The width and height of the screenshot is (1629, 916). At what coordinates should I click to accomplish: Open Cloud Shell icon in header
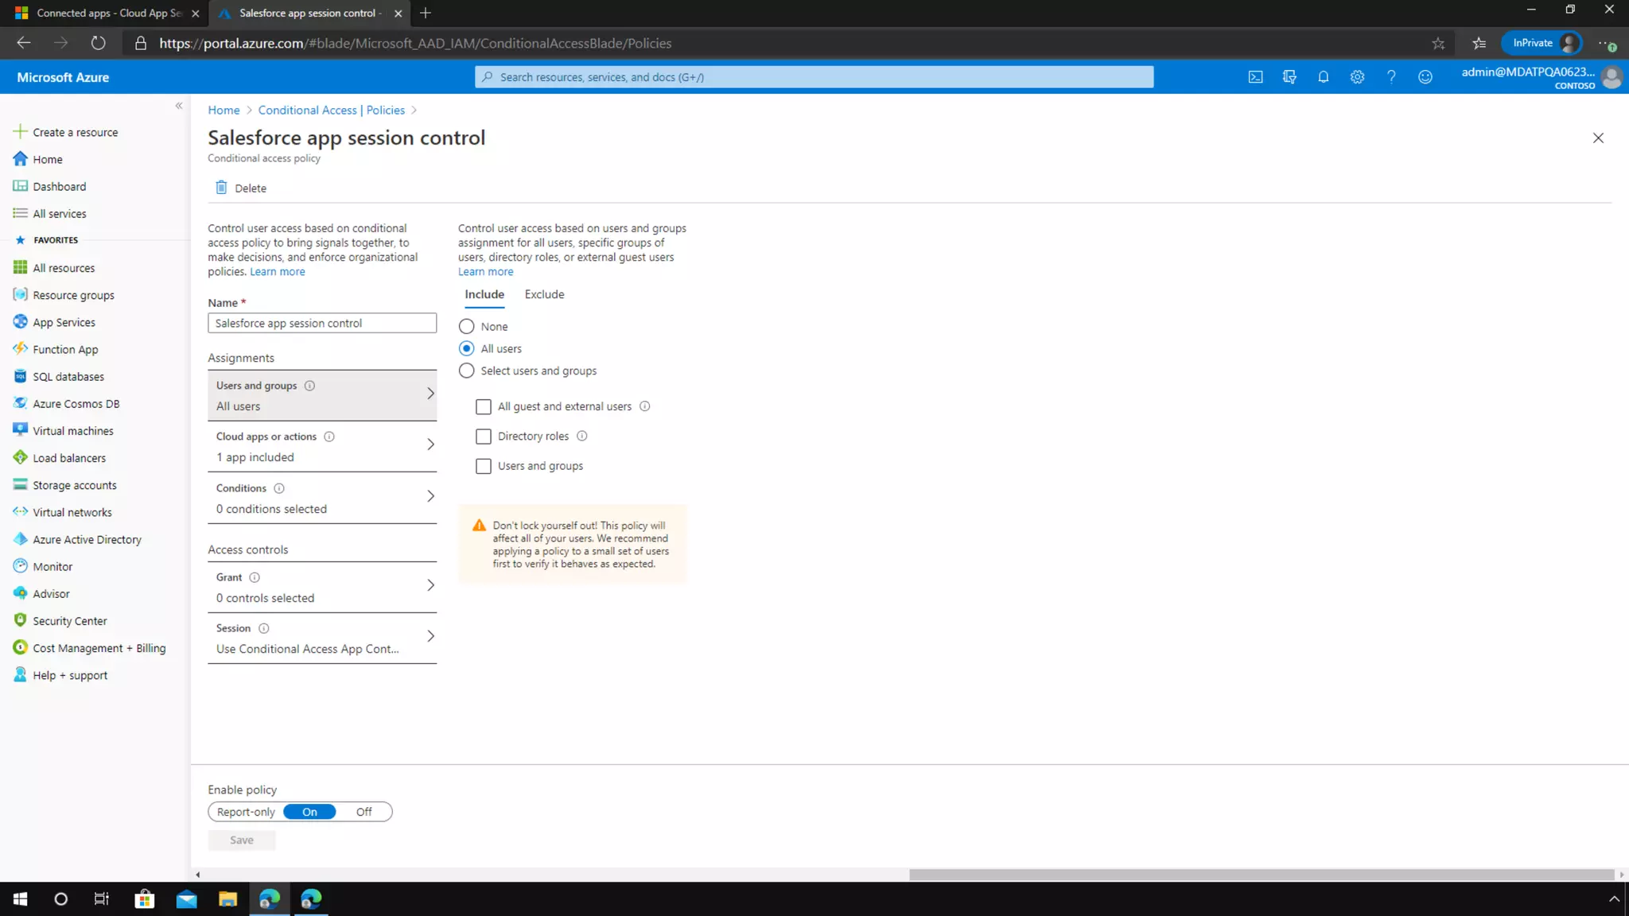[1255, 77]
